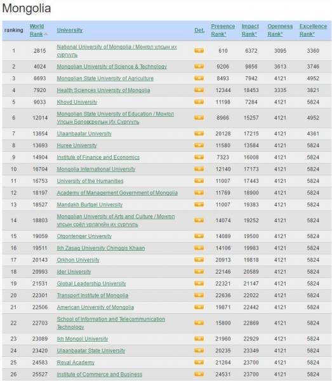Click details icon for Orkhon University
The height and width of the screenshot is (381, 332).
point(199,260)
